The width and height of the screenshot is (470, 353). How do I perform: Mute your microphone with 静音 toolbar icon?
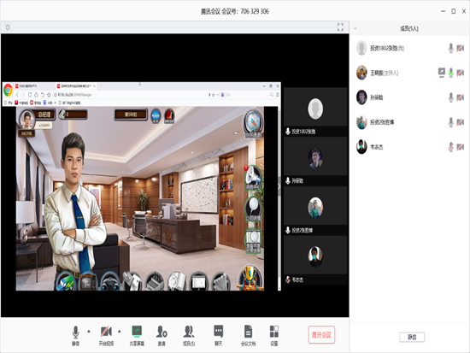coord(76,336)
